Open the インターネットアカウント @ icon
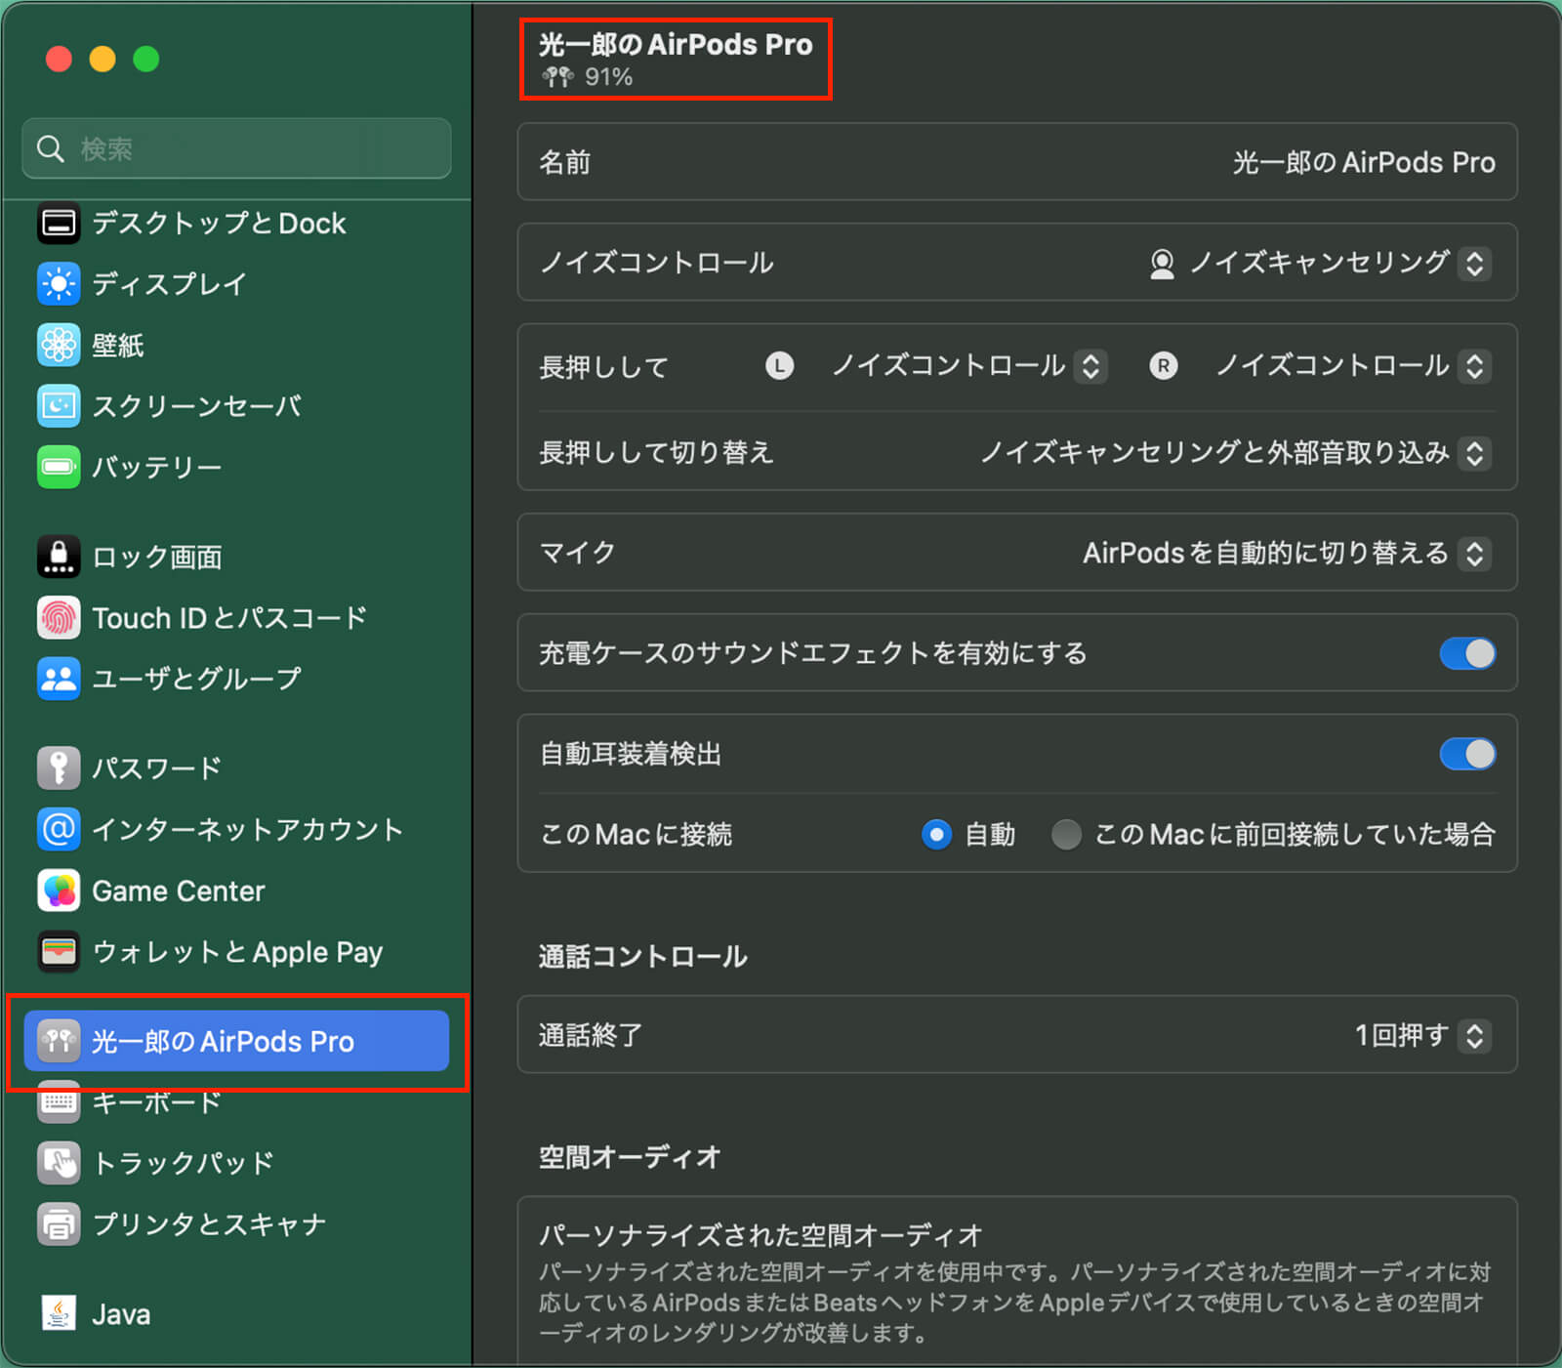The height and width of the screenshot is (1368, 1562). [59, 829]
